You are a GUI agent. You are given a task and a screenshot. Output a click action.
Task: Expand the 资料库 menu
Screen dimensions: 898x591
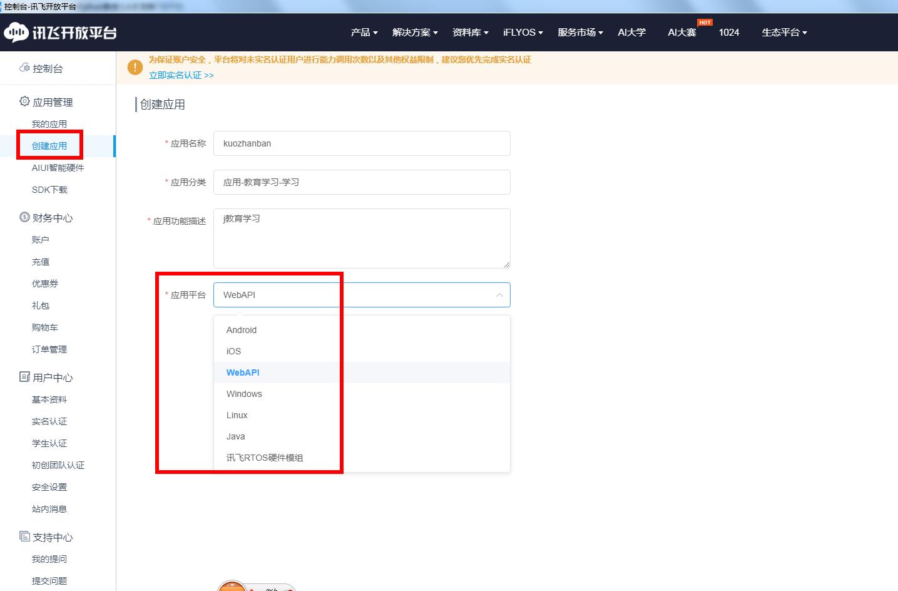click(x=470, y=33)
